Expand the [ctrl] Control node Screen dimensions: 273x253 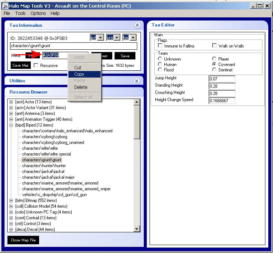click(x=11, y=224)
